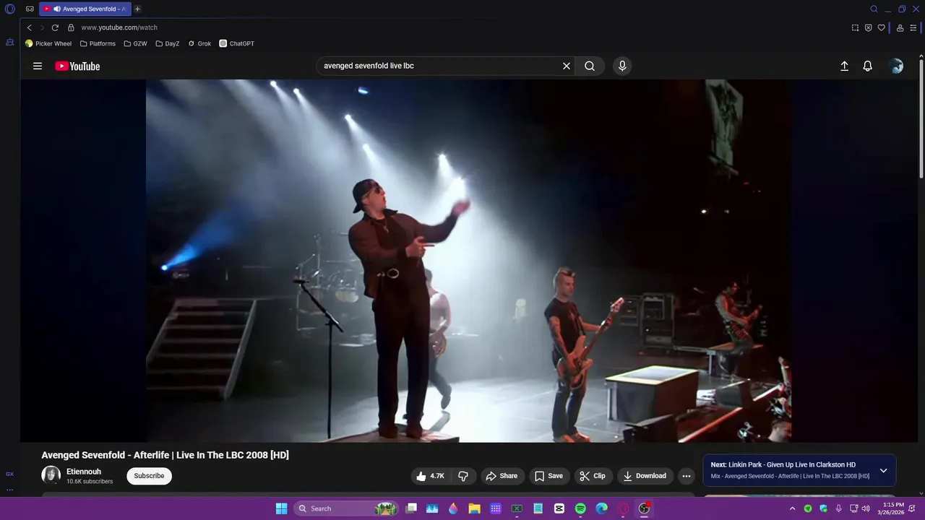Click the video player to pause
Viewport: 925px width, 520px height.
[x=468, y=261]
